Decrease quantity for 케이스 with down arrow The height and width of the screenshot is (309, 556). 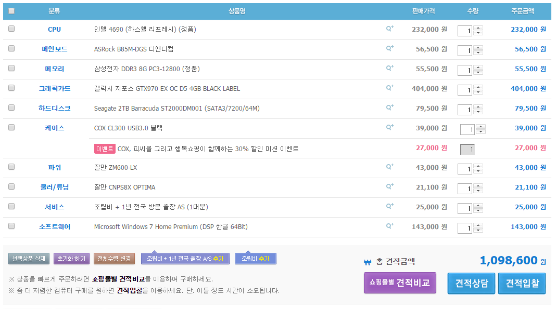point(481,132)
